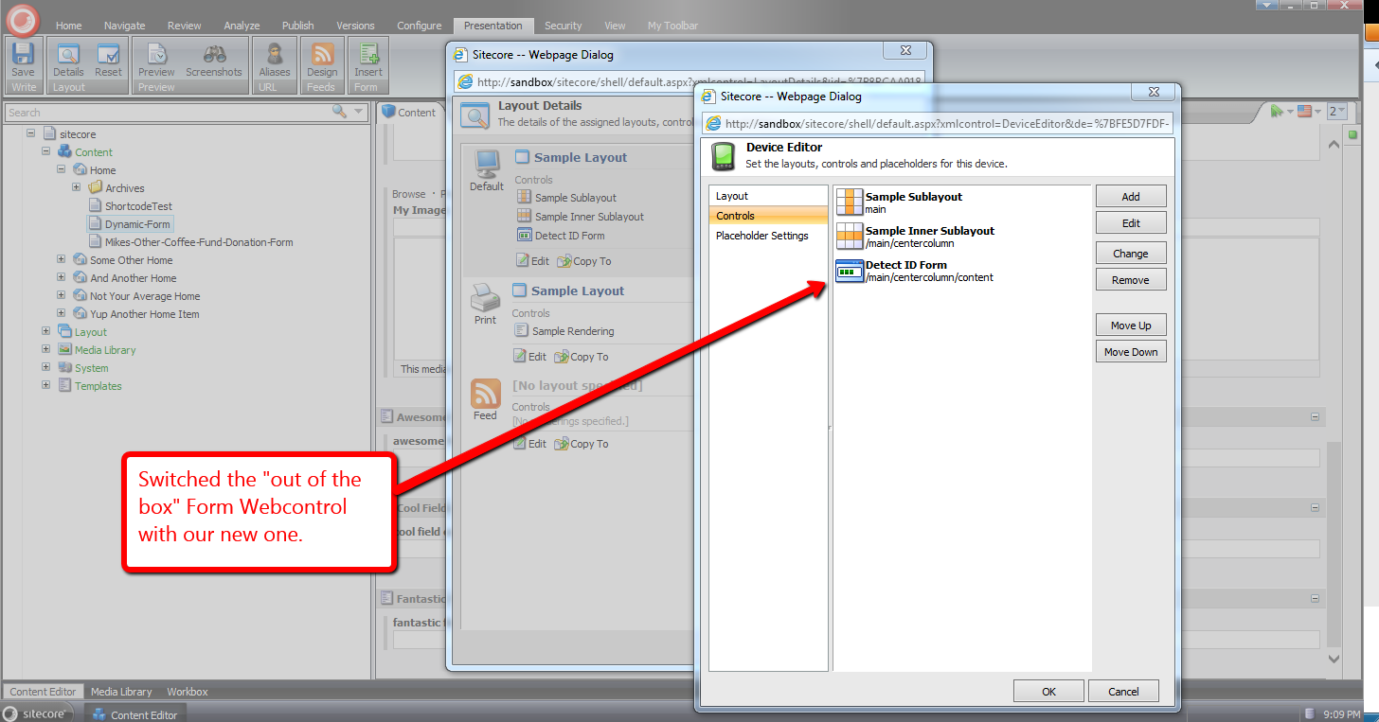Open the Preview ribbon icon

[x=156, y=56]
